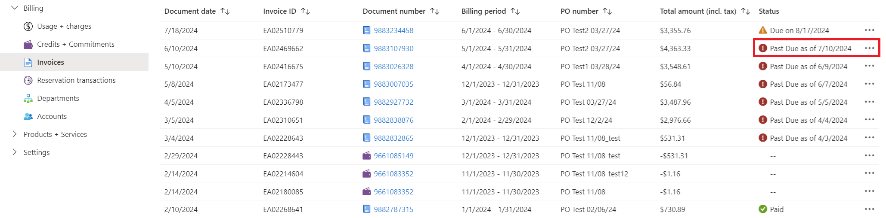886x218 pixels.
Task: Click Past Due as of 7/10/2024 status
Action: [810, 48]
